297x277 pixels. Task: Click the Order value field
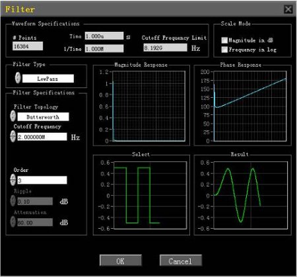[x=42, y=180]
